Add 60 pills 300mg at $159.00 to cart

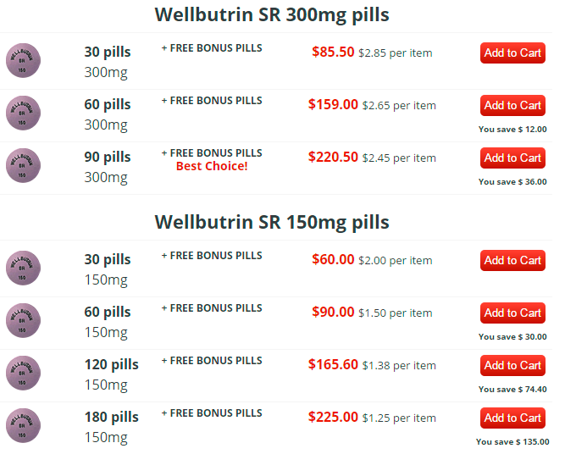(512, 106)
